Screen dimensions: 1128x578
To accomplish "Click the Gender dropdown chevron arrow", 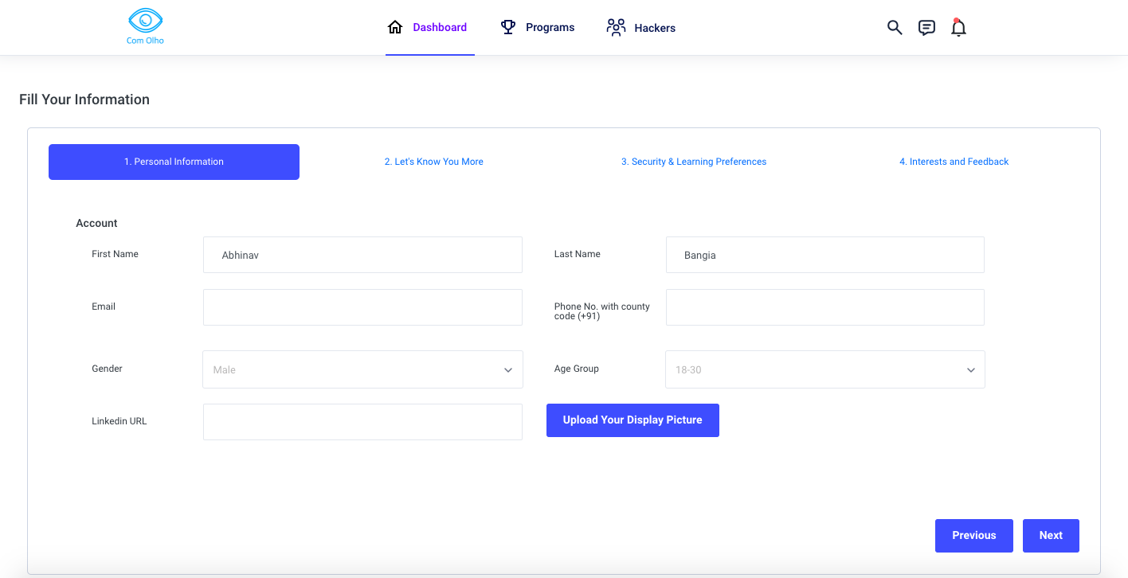I will pyautogui.click(x=508, y=370).
